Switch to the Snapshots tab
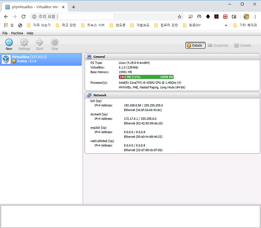 click(218, 45)
